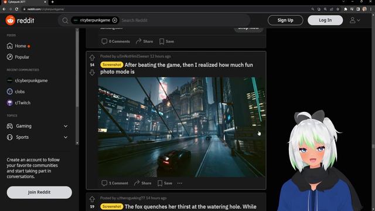Screen dimensions: 375x211
Task: Open r/Twitch from recent communities
Action: tap(22, 103)
